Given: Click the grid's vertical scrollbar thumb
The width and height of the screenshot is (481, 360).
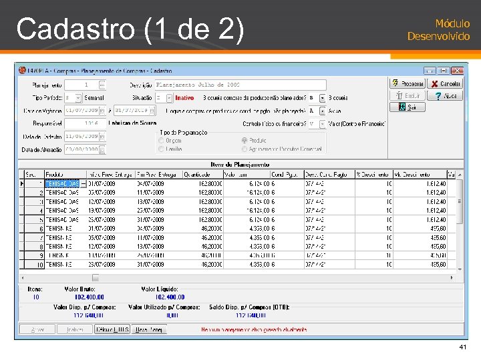Looking at the screenshot, I should point(460,201).
